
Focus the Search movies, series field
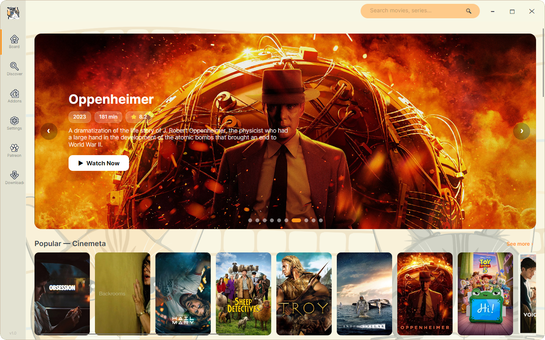(x=420, y=11)
